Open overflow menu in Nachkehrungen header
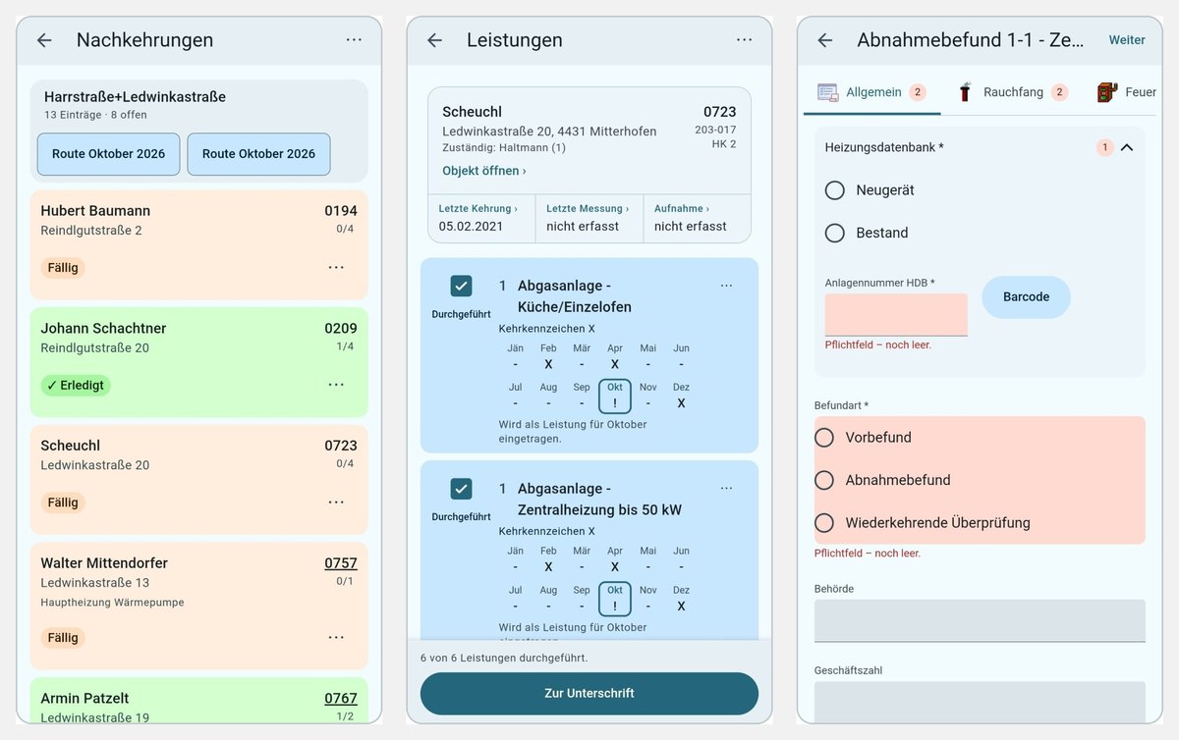This screenshot has height=740, width=1179. pyautogui.click(x=355, y=40)
